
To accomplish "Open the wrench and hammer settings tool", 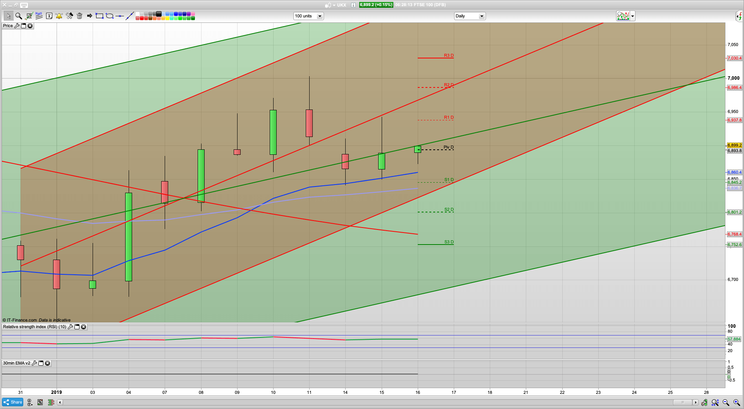I will coord(69,16).
